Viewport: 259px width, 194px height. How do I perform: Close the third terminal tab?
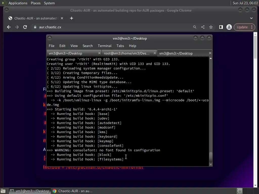pos(210,53)
